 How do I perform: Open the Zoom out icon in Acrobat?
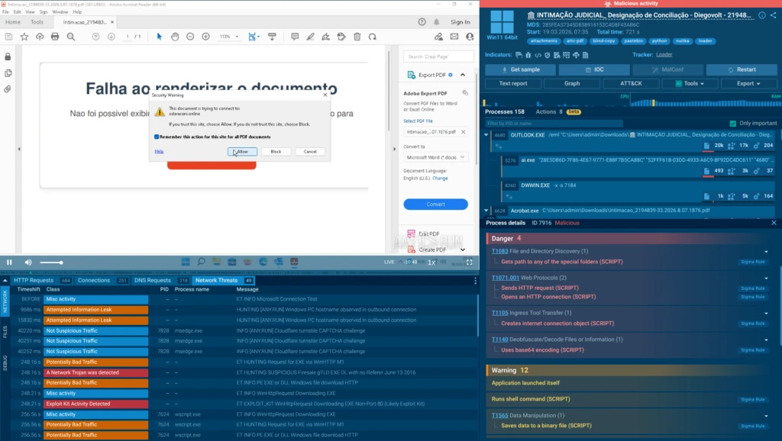pos(189,37)
